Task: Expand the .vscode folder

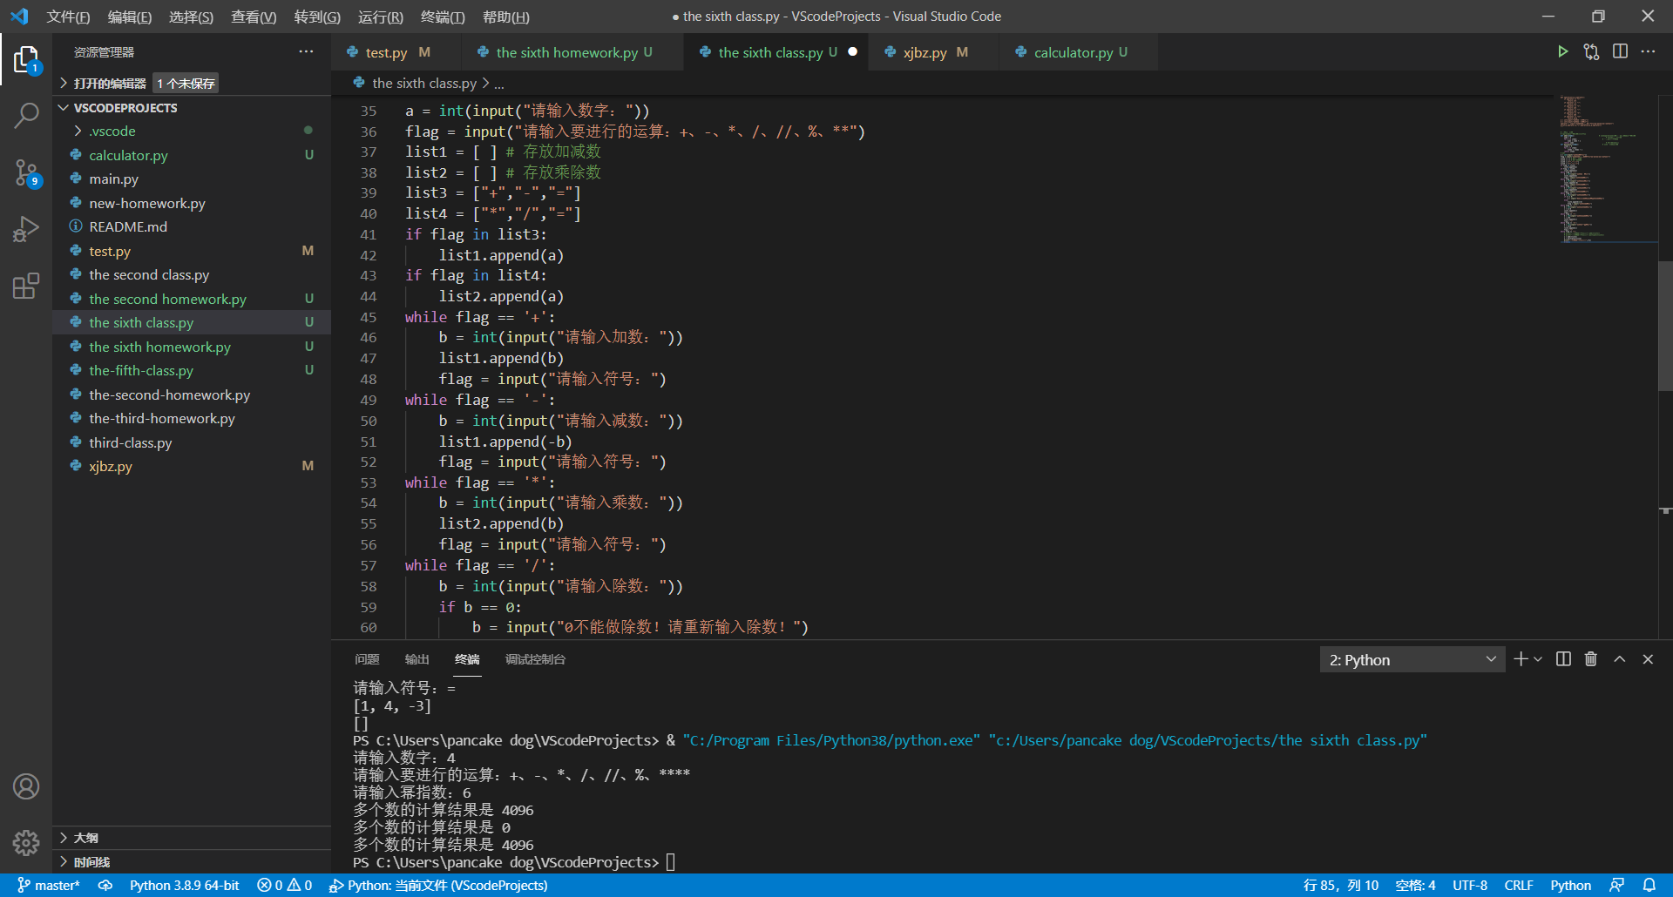Action: [x=112, y=131]
